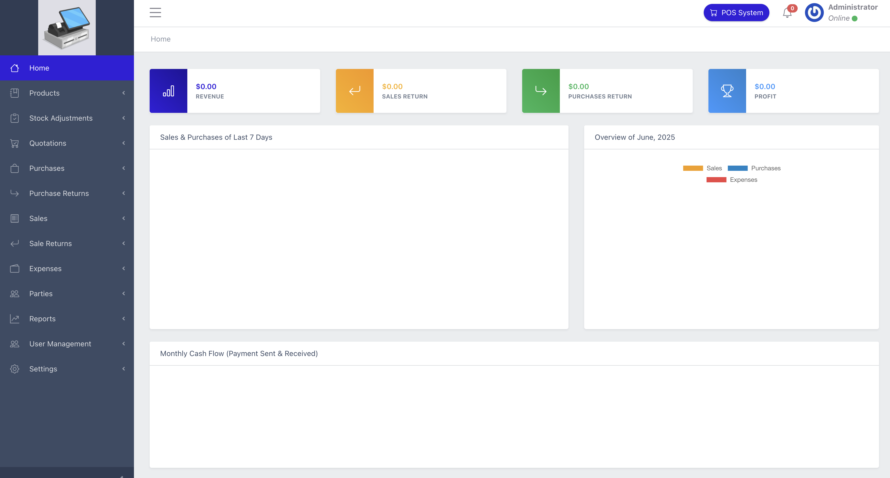Toggle Expenses series in chart legend
The image size is (890, 478).
point(731,180)
